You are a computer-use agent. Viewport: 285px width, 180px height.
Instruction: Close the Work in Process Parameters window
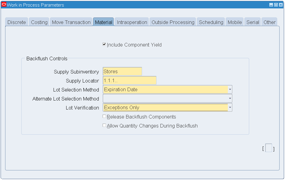281,5
